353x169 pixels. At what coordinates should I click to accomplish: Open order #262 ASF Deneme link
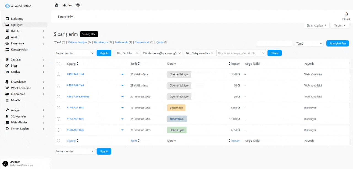coord(78,97)
